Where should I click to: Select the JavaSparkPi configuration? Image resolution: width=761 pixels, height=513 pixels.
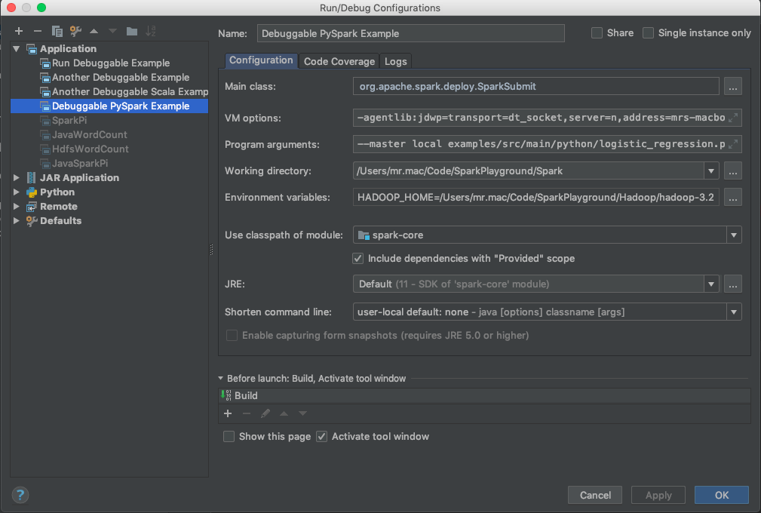(109, 163)
